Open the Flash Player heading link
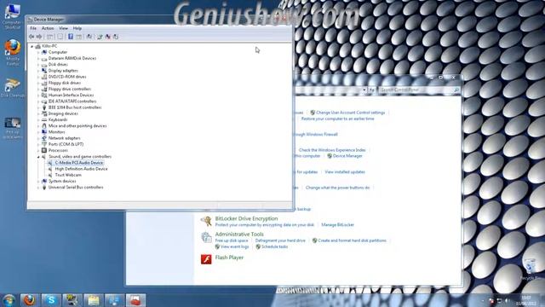545x307 pixels. point(229,258)
